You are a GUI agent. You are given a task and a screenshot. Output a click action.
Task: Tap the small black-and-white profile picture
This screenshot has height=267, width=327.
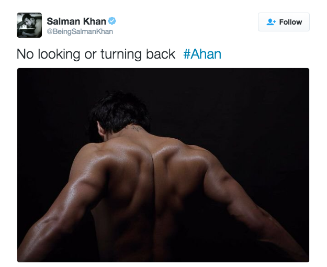click(29, 25)
